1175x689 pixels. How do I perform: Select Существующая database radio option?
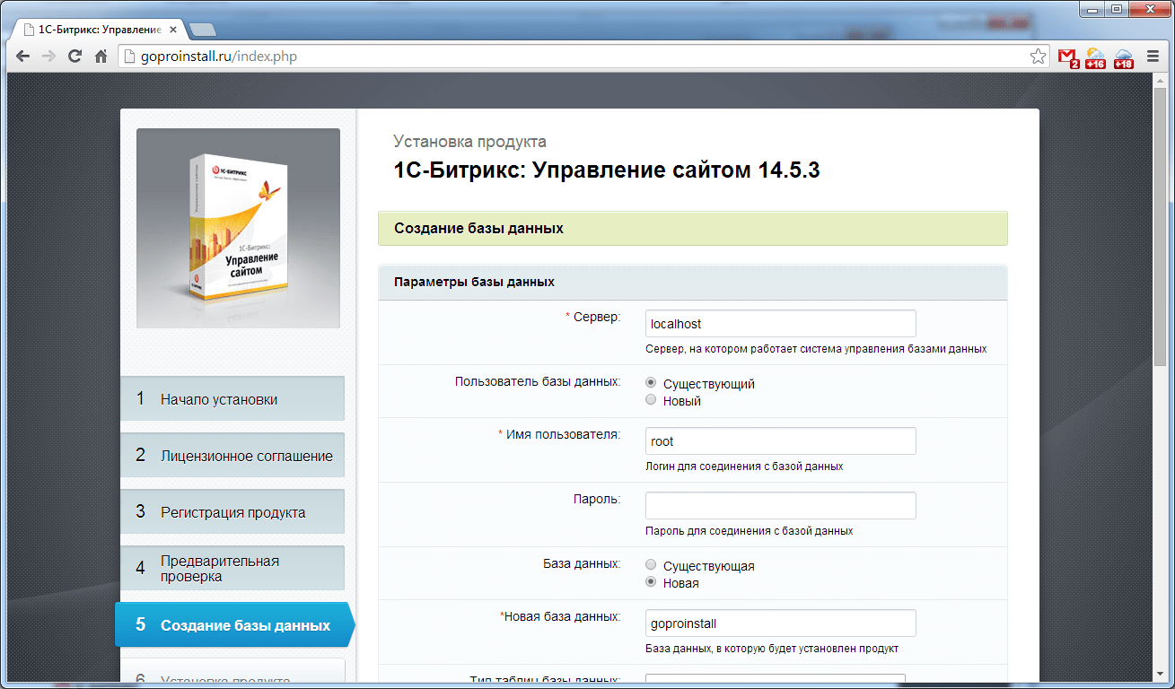coord(652,565)
